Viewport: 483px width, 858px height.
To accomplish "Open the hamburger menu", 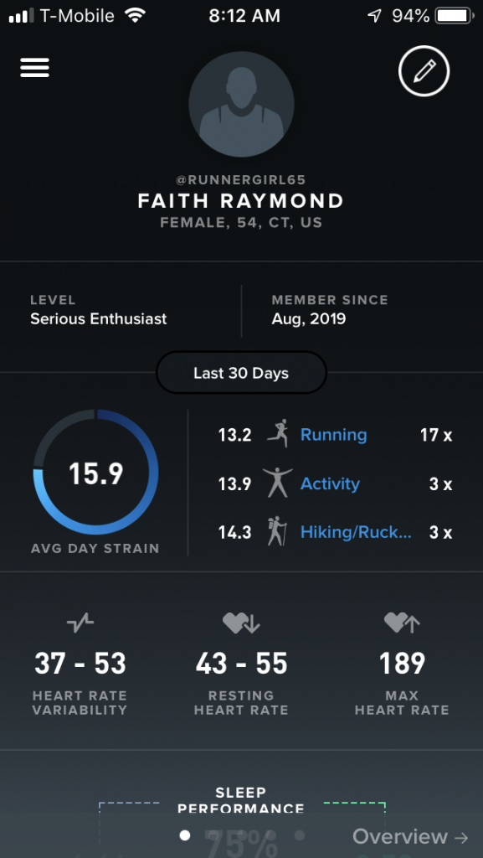I will click(35, 68).
